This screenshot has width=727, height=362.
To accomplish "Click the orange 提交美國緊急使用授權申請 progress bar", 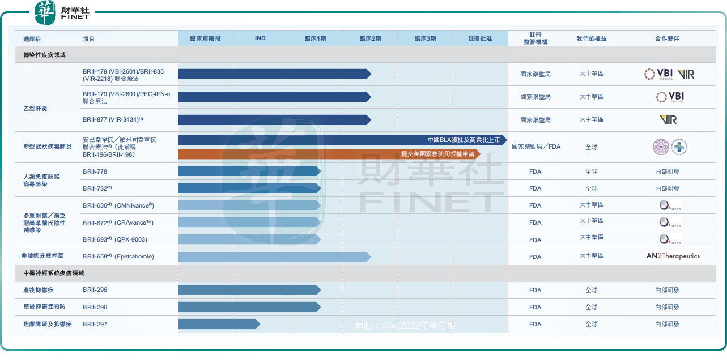I will (329, 154).
